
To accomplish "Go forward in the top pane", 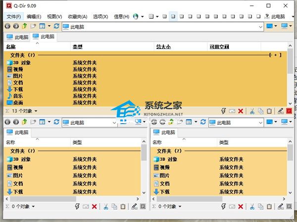I will tap(16, 26).
